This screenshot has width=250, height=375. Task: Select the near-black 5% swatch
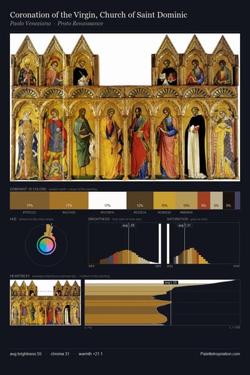pyautogui.click(x=229, y=201)
